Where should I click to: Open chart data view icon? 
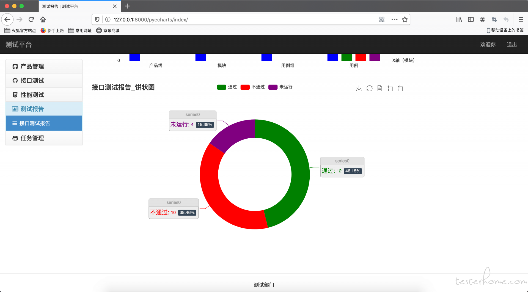coord(380,89)
